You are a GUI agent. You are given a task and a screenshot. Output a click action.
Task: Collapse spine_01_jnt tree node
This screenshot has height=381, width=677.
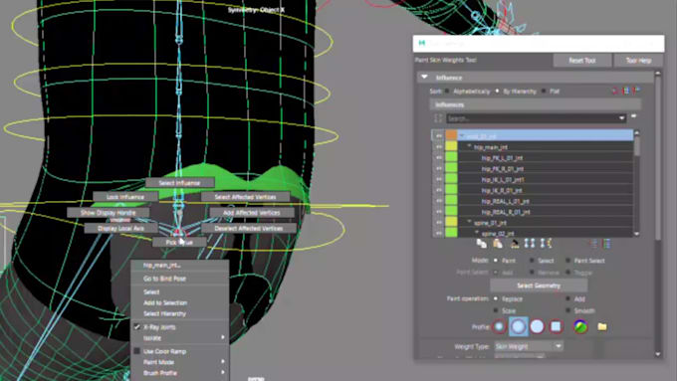click(469, 222)
